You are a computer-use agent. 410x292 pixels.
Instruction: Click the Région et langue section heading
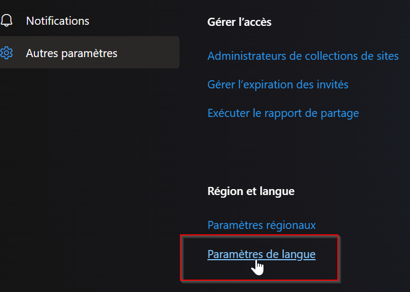[251, 191]
